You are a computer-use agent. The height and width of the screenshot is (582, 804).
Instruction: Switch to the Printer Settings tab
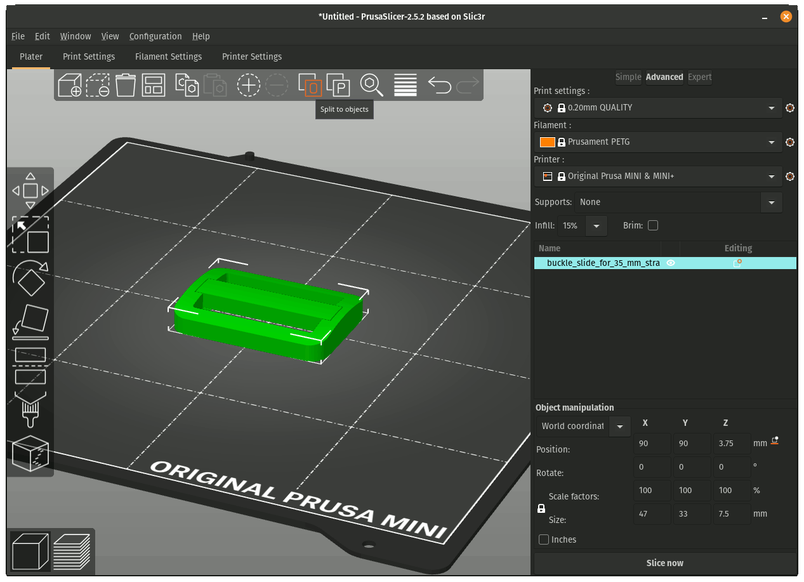pyautogui.click(x=251, y=56)
